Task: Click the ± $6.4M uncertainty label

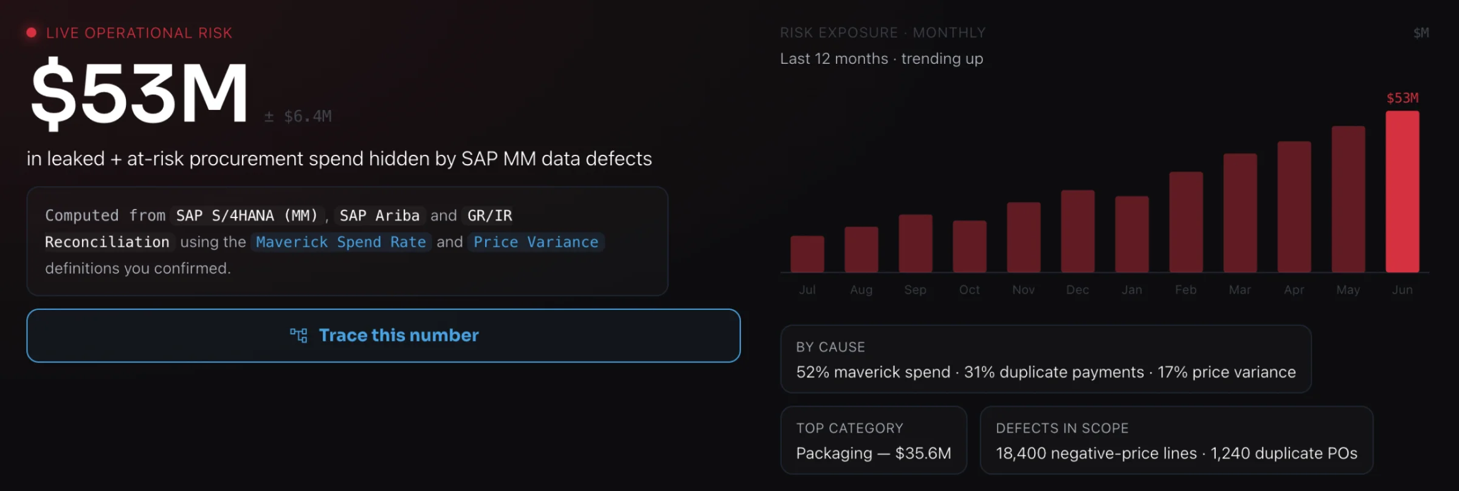Action: click(298, 116)
